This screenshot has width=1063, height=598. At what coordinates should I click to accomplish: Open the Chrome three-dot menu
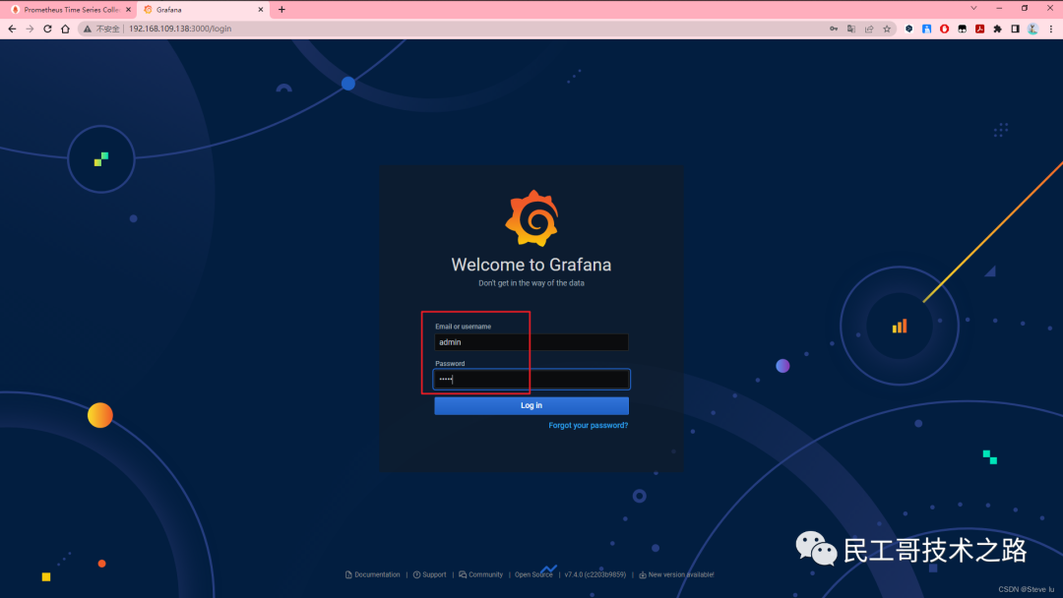point(1051,29)
